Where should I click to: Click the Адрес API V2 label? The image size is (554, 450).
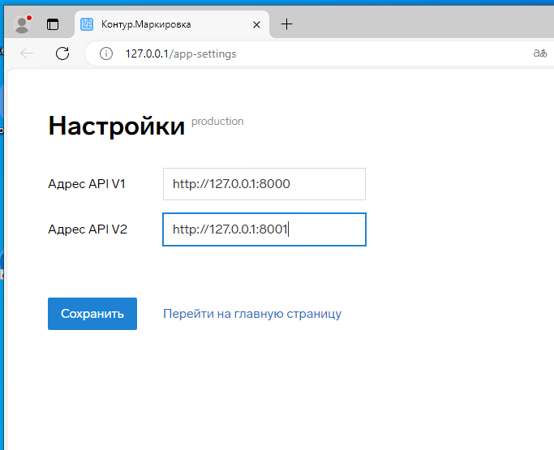88,229
